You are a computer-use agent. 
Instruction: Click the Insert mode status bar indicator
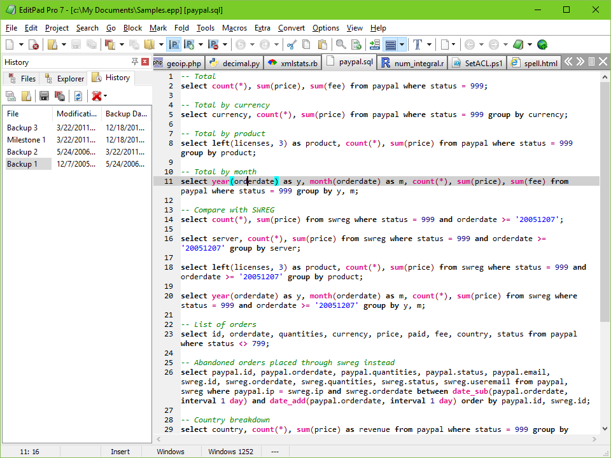point(120,452)
